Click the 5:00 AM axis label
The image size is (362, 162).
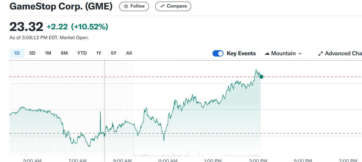pos(32,160)
